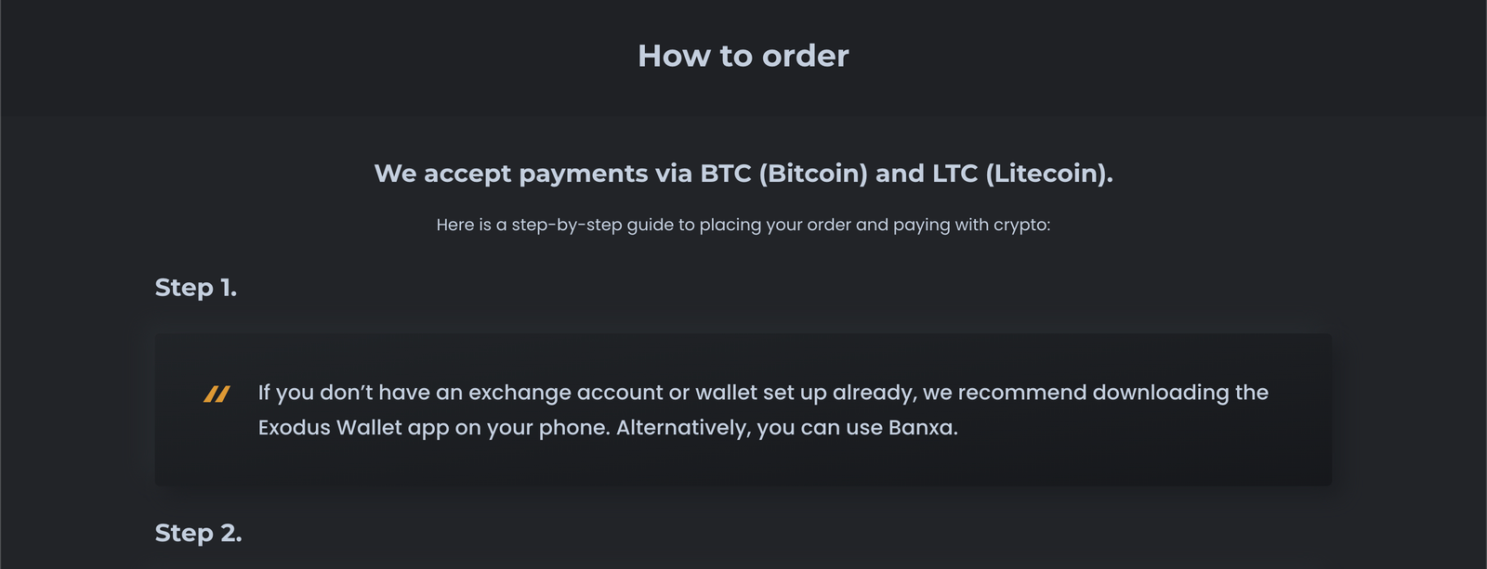The image size is (1487, 569).
Task: Click "We accept payments" at the heading start
Action: (x=511, y=174)
